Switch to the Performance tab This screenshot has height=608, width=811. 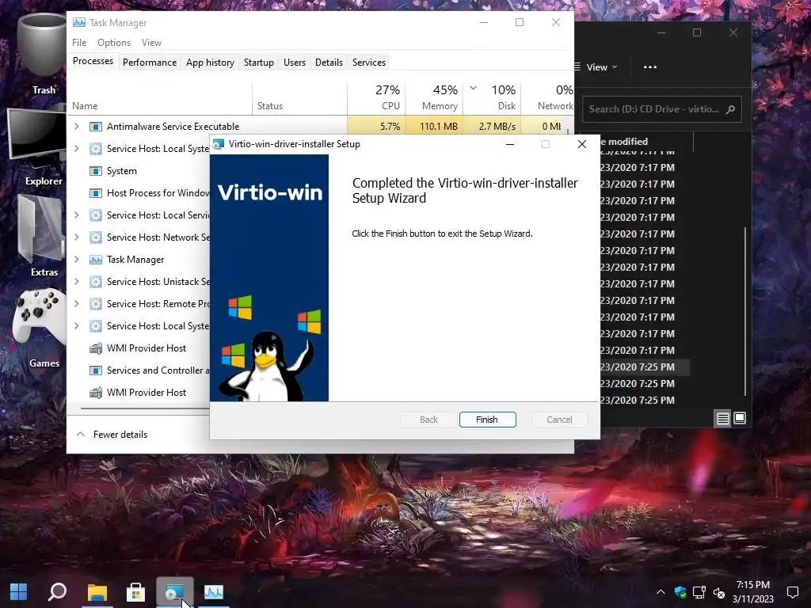[x=150, y=62]
